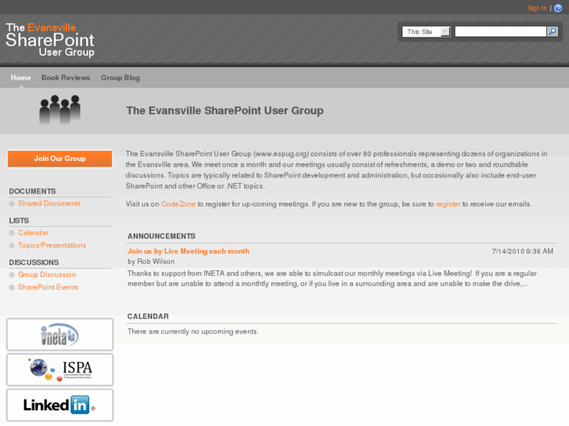569x426 pixels.
Task: Click bullet icon beside SharePoint Events
Action: (12, 288)
